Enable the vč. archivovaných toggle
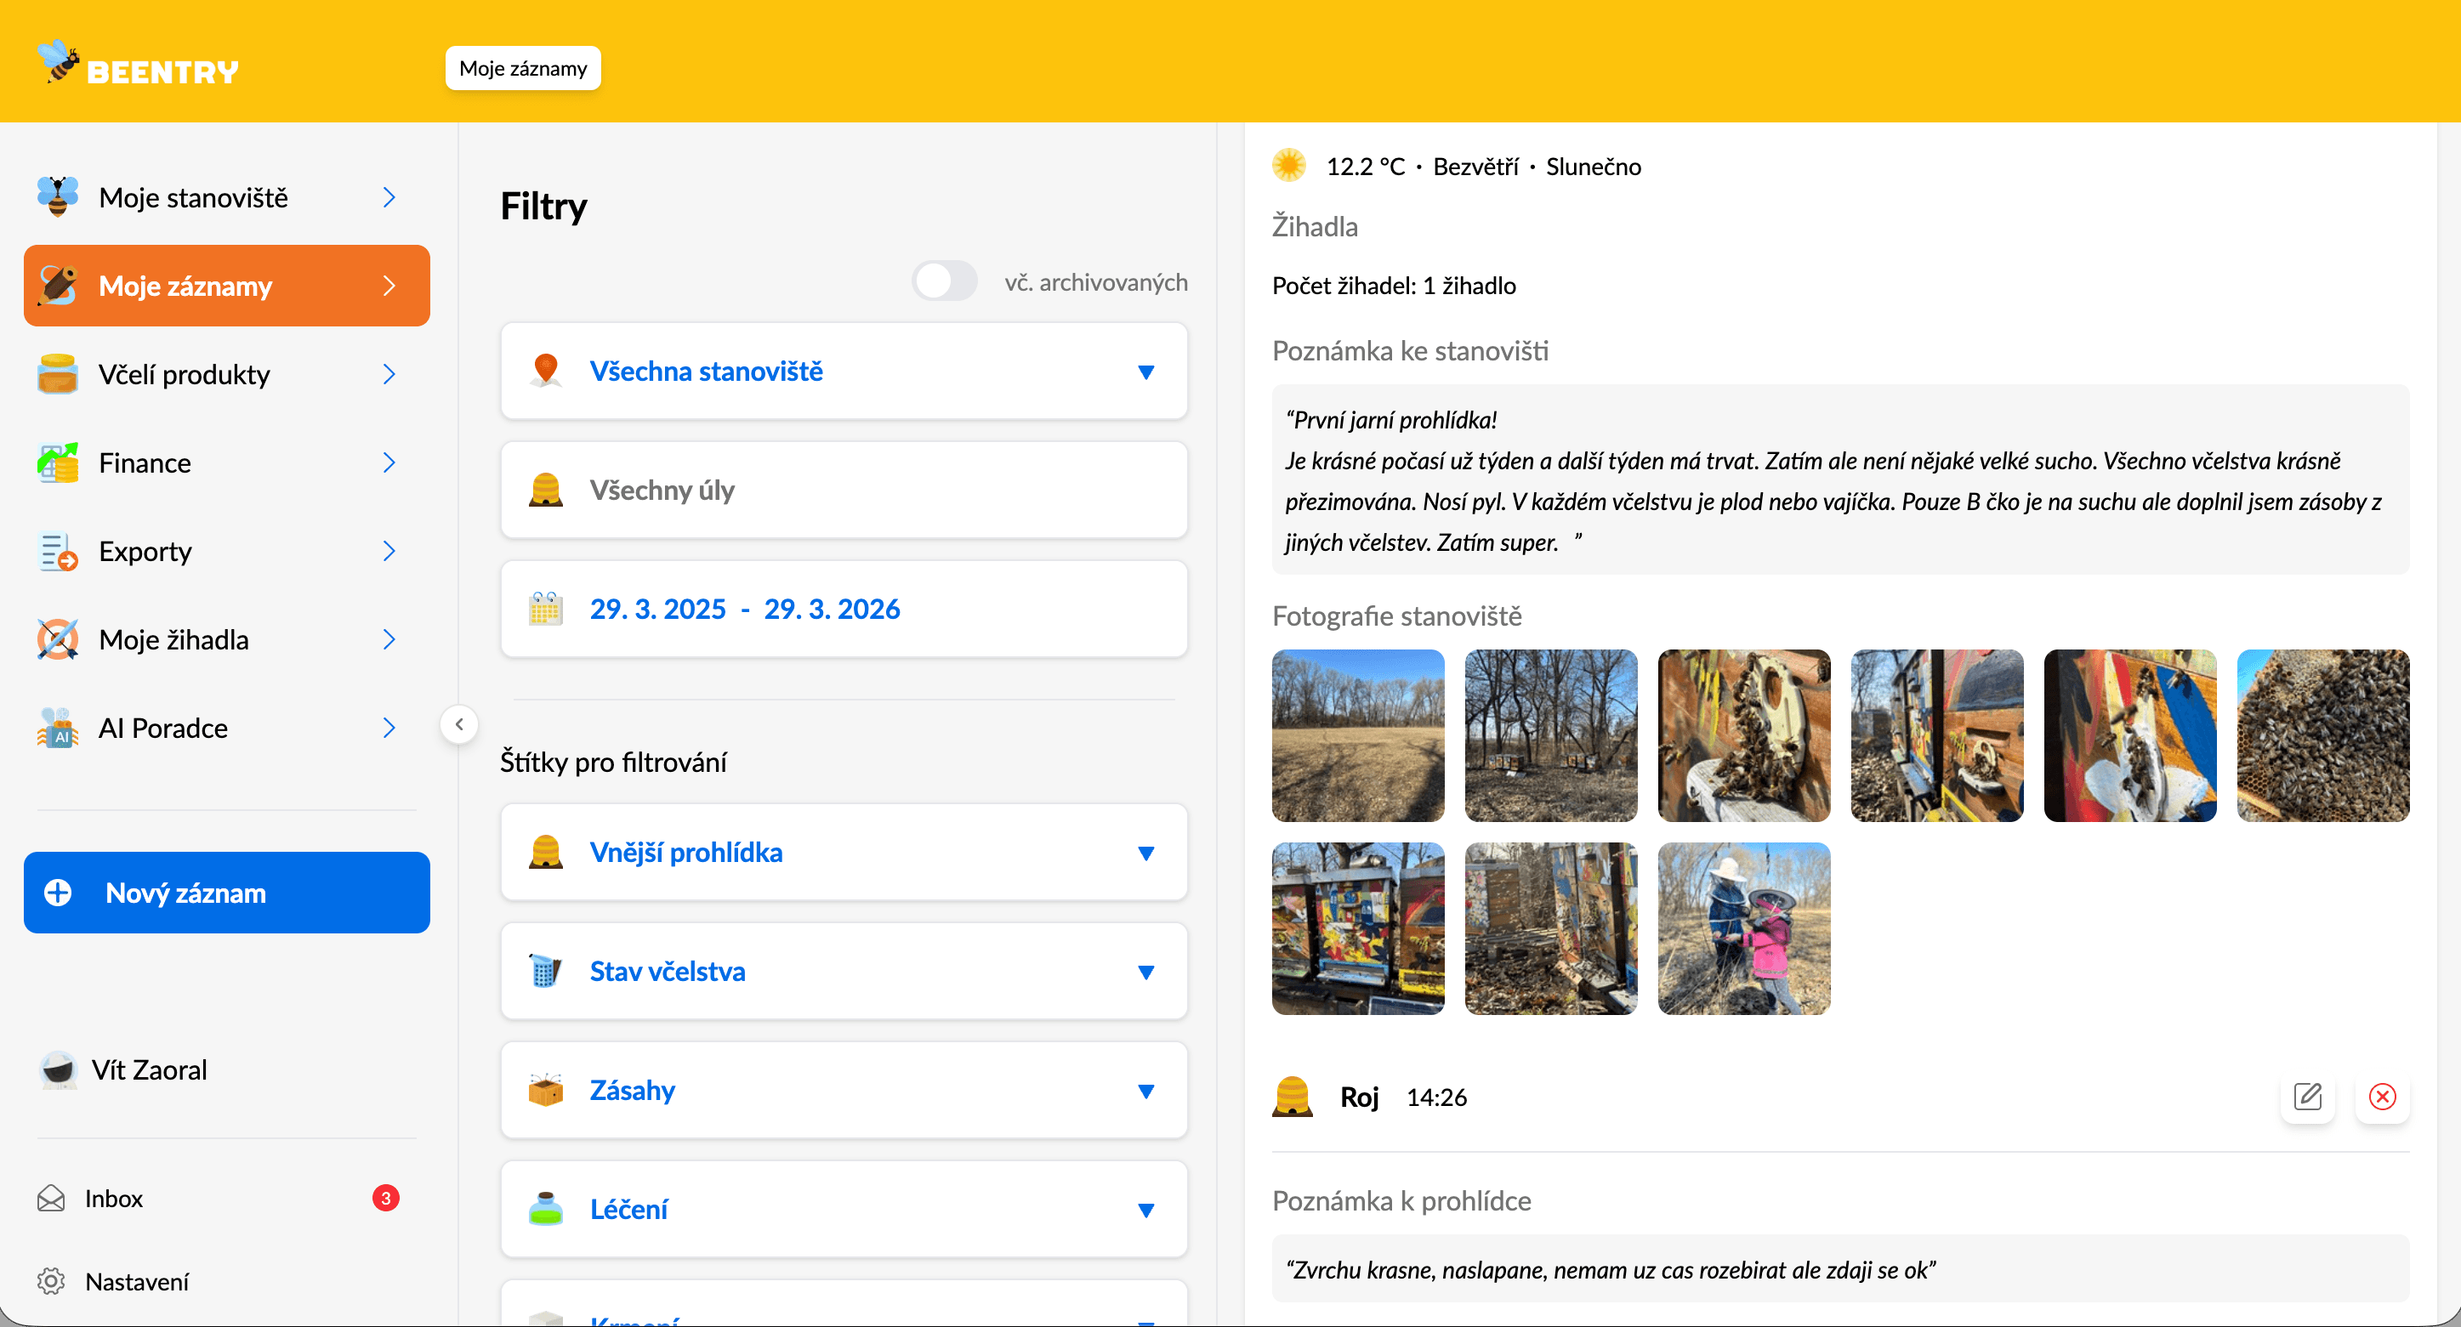Image resolution: width=2461 pixels, height=1327 pixels. point(944,281)
